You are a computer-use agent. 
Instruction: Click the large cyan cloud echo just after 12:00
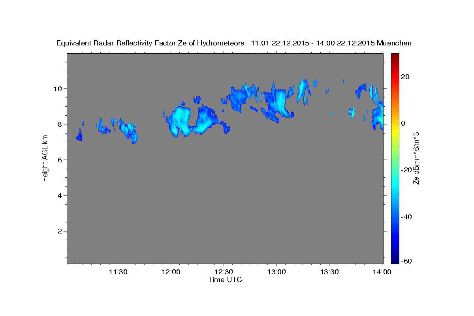(x=180, y=121)
